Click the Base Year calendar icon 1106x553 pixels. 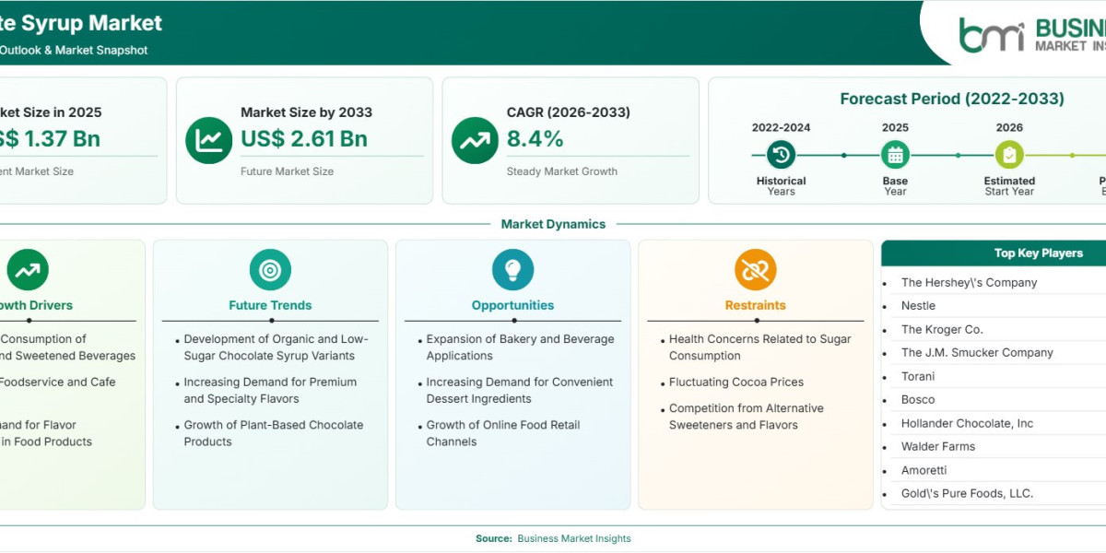point(895,154)
